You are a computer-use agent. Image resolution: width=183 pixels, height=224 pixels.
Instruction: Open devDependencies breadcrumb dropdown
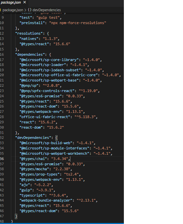pos(47,10)
